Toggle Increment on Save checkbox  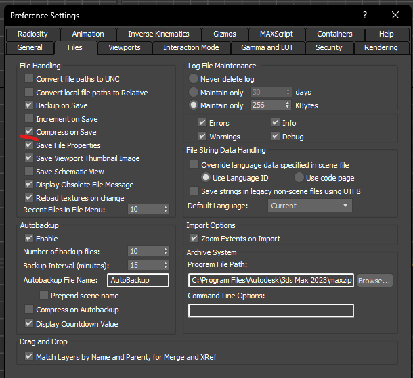(29, 119)
